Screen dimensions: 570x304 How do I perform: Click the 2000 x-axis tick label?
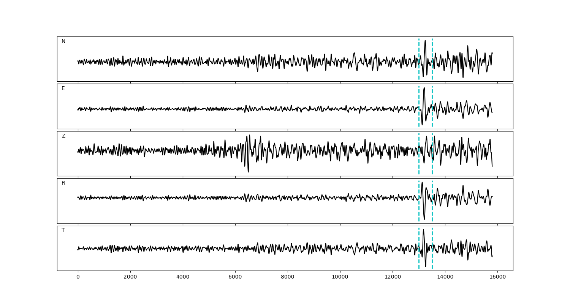[130, 277]
